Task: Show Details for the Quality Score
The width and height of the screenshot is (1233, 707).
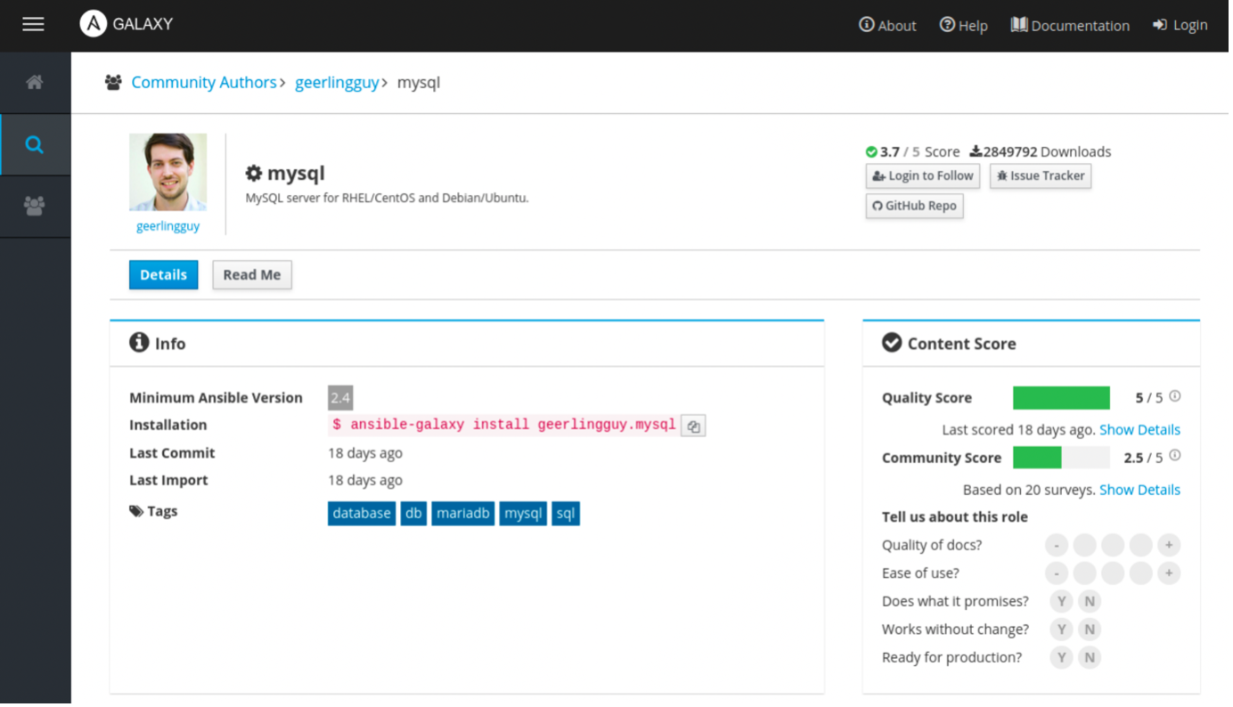Action: 1139,429
